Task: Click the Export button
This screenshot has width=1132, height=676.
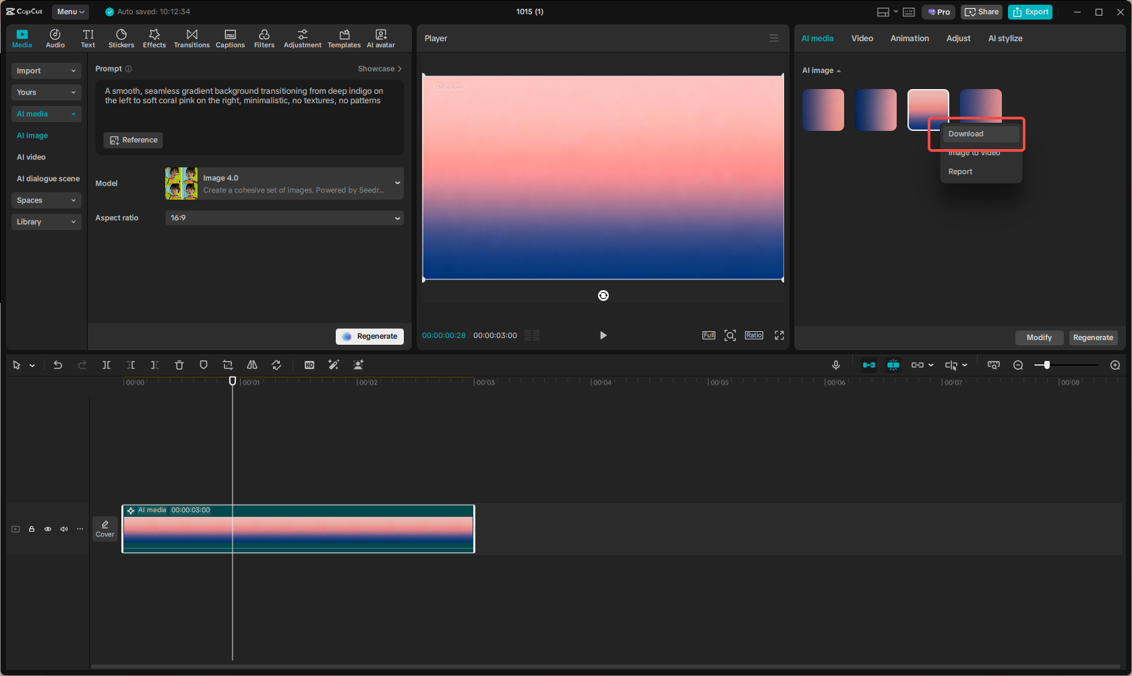Action: (x=1030, y=12)
